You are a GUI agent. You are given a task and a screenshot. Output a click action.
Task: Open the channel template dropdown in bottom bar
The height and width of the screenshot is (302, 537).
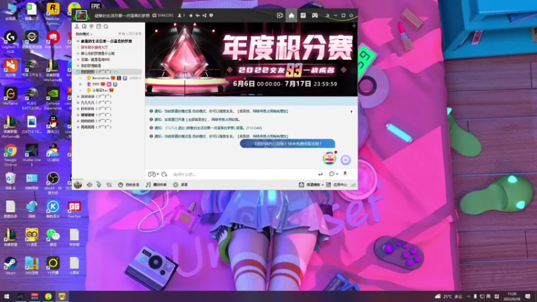point(311,185)
